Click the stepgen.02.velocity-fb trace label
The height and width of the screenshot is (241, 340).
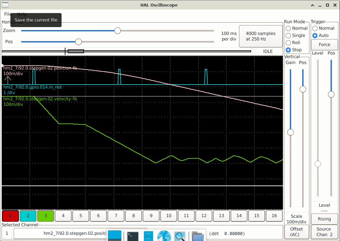tap(40, 99)
